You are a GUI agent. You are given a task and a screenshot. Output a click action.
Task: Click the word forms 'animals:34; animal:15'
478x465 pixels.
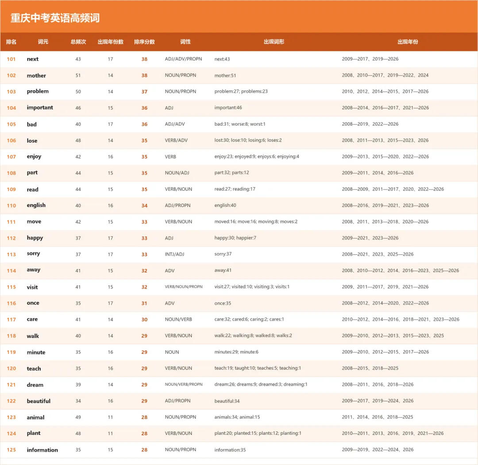237,417
